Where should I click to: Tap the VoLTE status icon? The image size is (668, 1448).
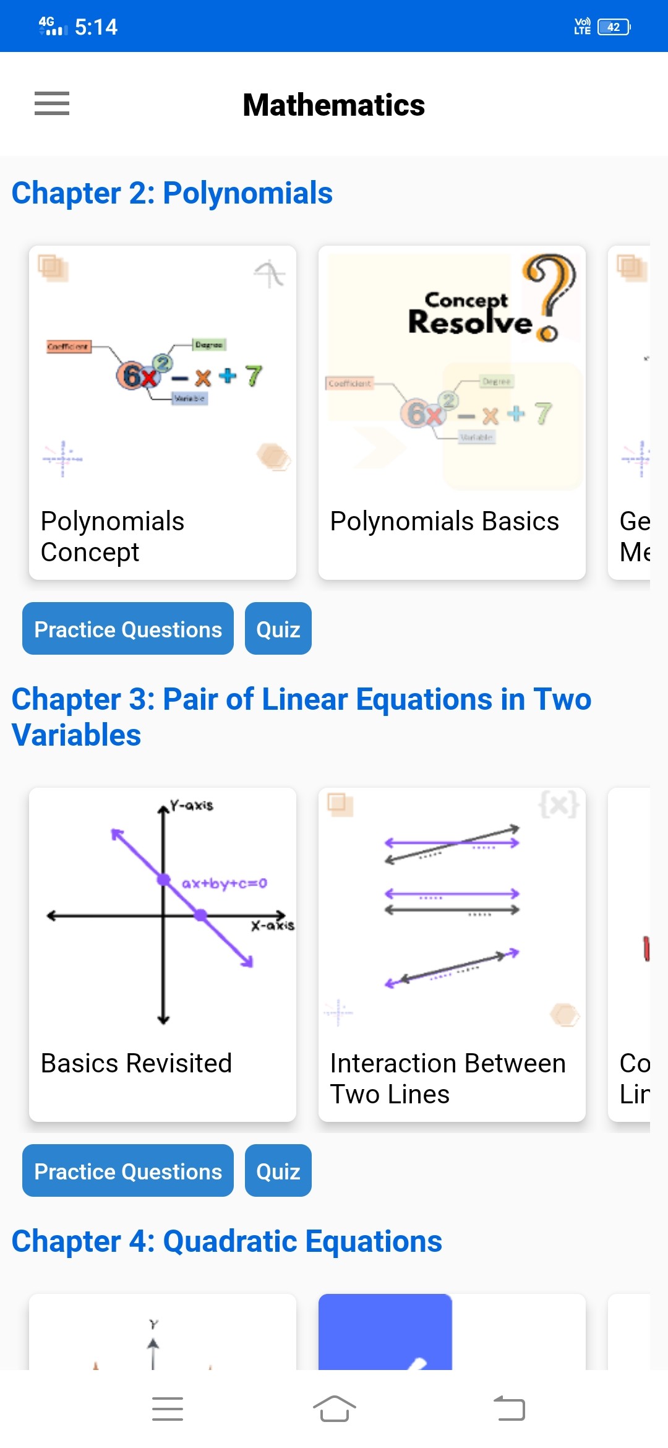tap(582, 27)
